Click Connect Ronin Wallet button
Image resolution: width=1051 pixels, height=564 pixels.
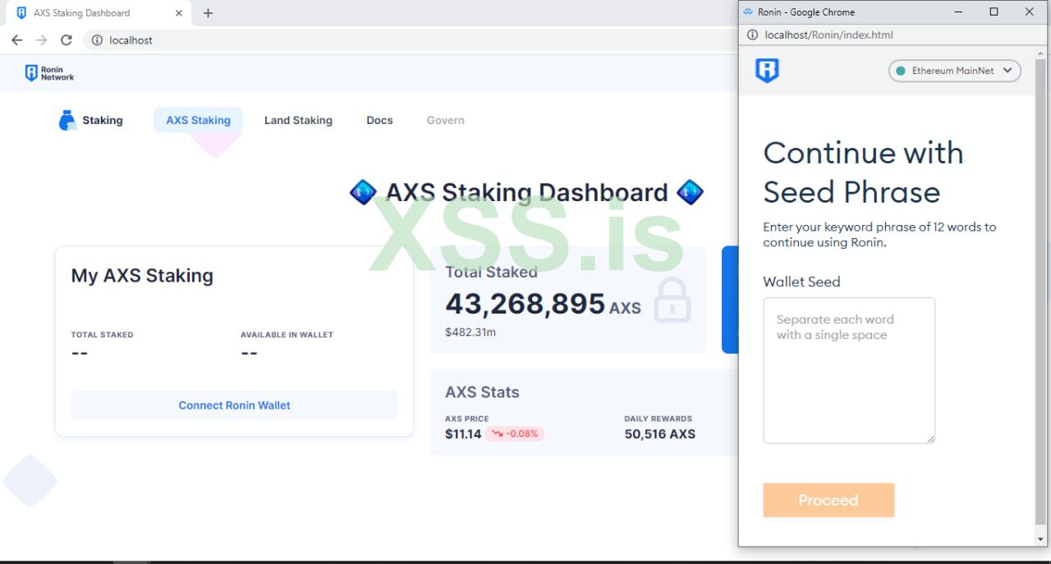[234, 405]
